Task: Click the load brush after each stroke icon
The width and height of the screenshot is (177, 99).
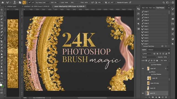Action: pyautogui.click(x=29, y=2)
